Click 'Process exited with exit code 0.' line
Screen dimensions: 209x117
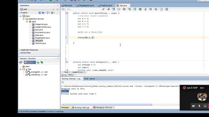pyautogui.click(x=79, y=94)
